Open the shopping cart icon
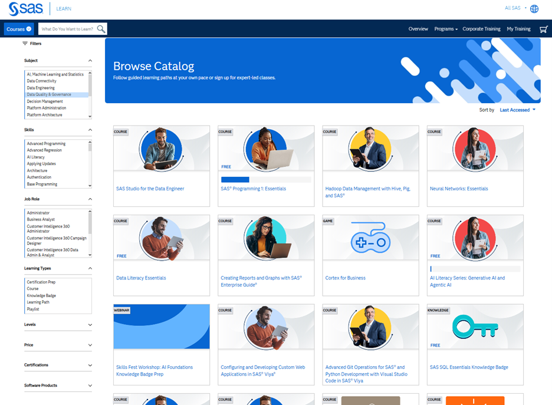This screenshot has width=552, height=405. tap(544, 29)
